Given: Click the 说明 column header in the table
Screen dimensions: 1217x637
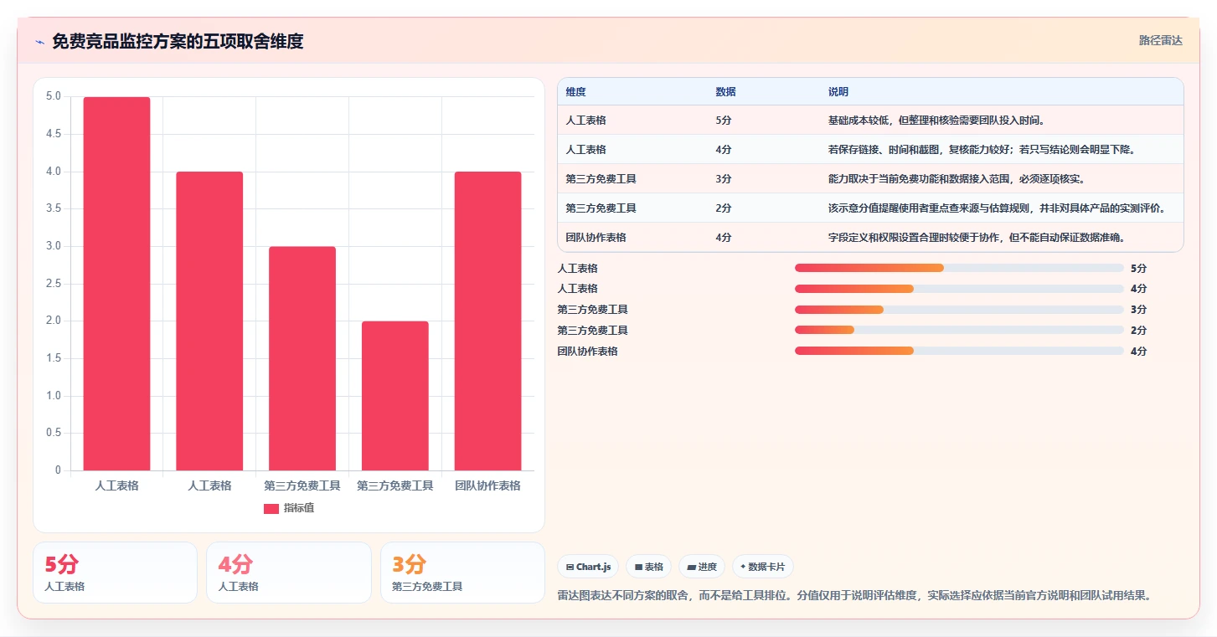Looking at the screenshot, I should point(838,92).
